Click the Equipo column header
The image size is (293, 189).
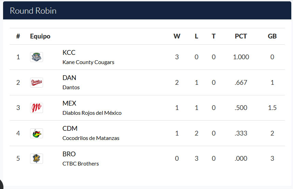pyautogui.click(x=40, y=36)
